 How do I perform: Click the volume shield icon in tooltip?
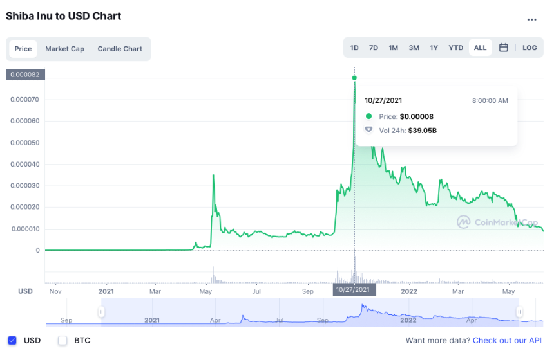point(368,130)
